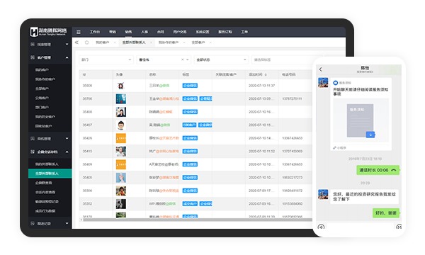Close the 我协作的客户 tab

184,42
